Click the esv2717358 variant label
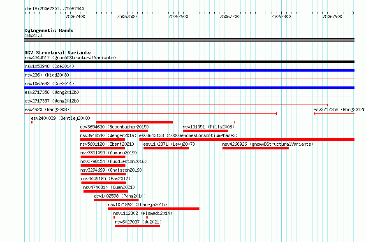 pyautogui.click(x=339, y=109)
